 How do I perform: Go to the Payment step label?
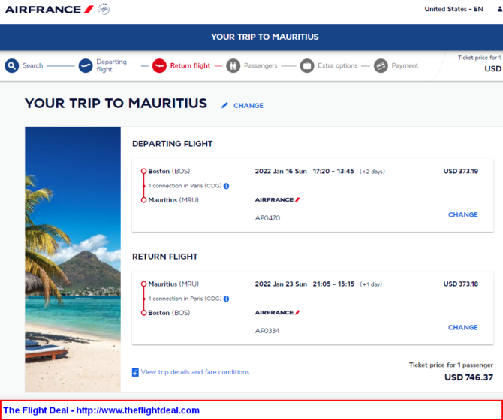(405, 65)
